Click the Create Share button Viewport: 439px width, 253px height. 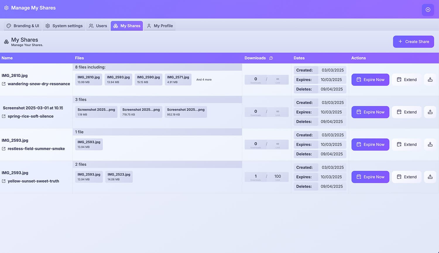pos(413,41)
